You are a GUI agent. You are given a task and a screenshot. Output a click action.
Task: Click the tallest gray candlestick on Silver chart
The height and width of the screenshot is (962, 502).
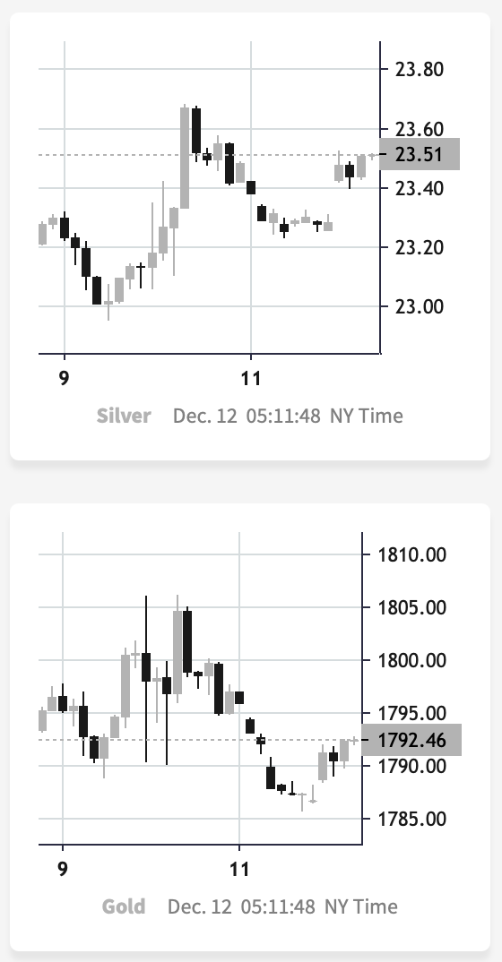(185, 158)
